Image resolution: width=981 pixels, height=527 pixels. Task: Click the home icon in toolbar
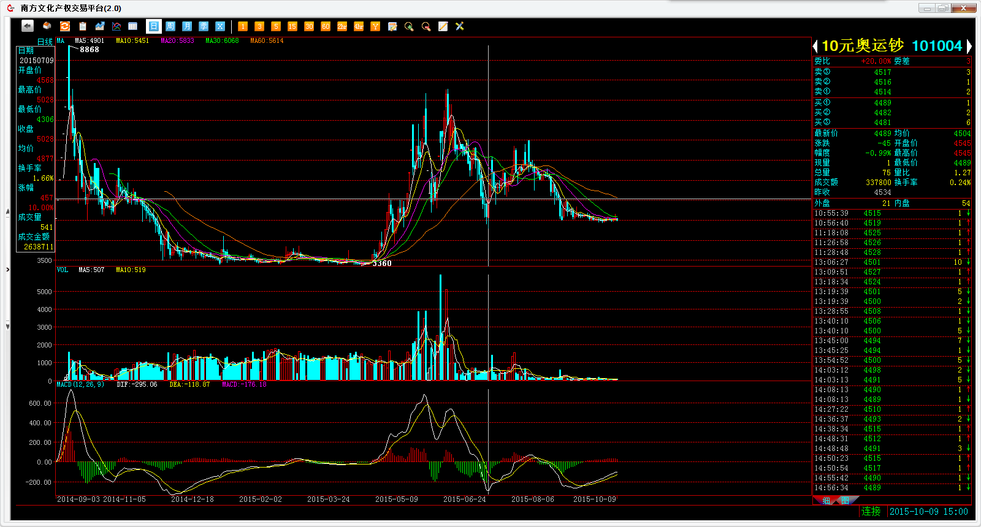[47, 26]
